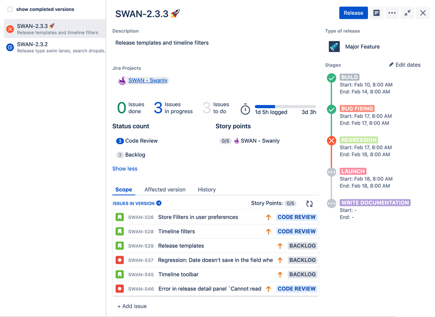Toggle BUILD stage green checkmark
This screenshot has width=435, height=317.
point(331,78)
